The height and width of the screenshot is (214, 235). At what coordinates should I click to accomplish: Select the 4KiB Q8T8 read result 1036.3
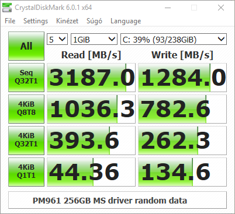pos(91,109)
